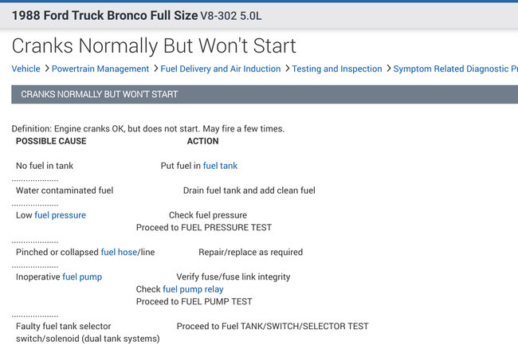Open the fuel tank link
This screenshot has width=518, height=353.
point(220,166)
